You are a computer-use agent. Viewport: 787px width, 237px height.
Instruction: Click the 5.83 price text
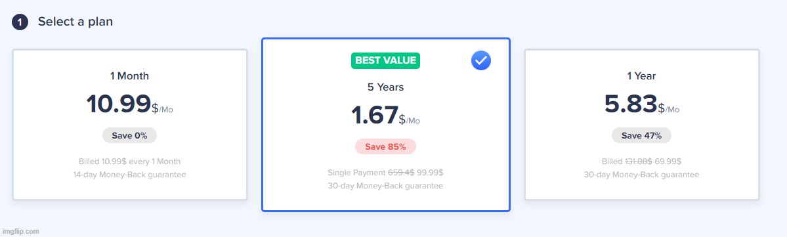631,104
